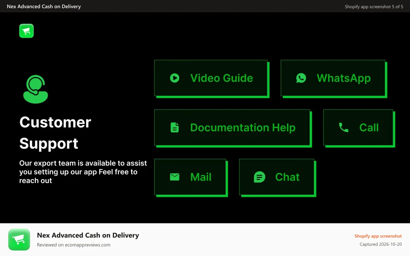The height and width of the screenshot is (256, 410).
Task: Click 'Shopify app screenshot 5 of 5' text
Action: 374,6
